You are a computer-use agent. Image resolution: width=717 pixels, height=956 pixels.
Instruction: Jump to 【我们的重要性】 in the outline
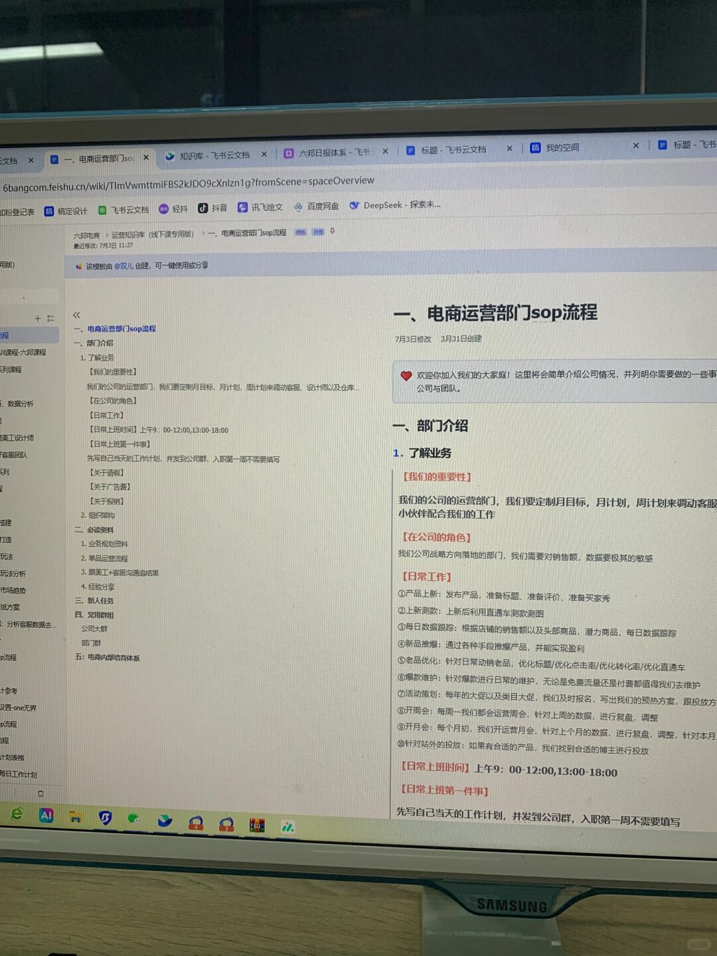pos(113,372)
